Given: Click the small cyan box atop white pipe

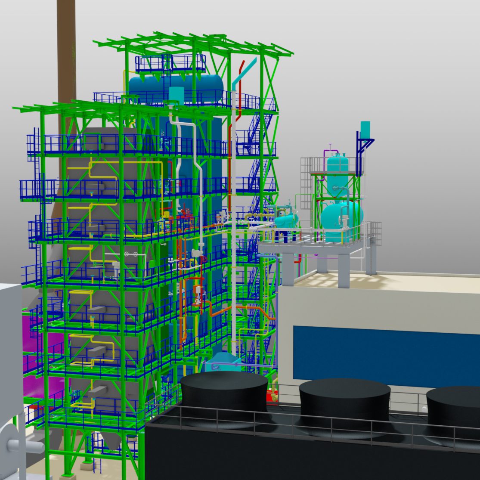Looking at the screenshot, I should pos(176,93).
